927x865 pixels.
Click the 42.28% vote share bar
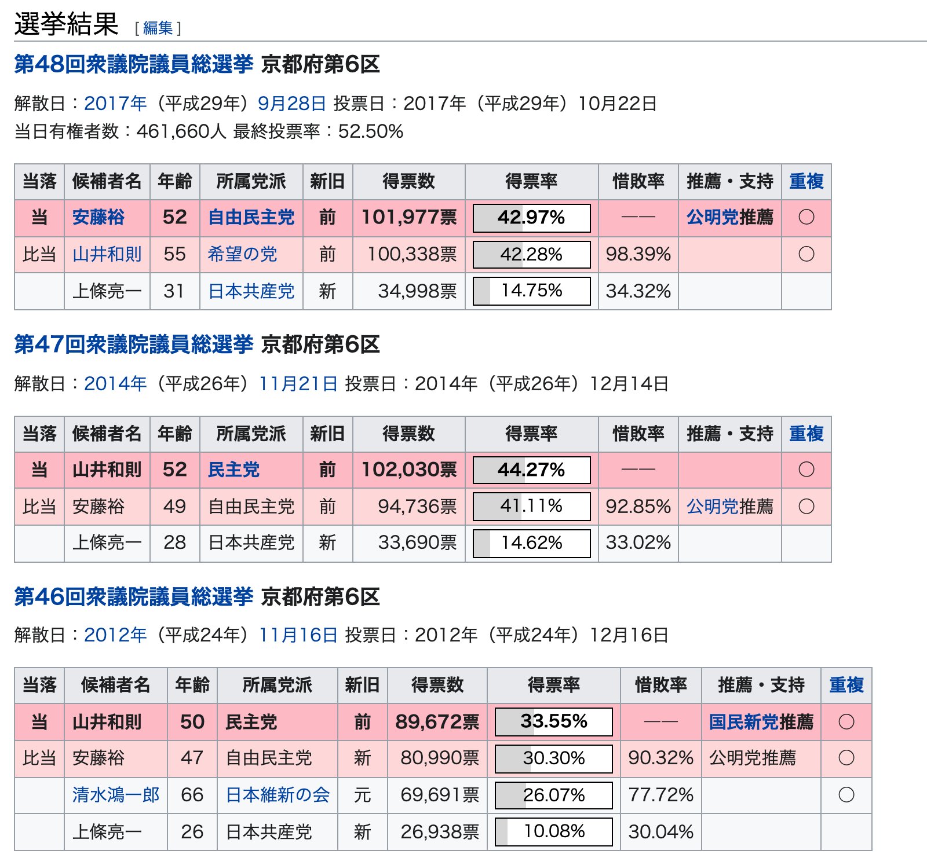pyautogui.click(x=531, y=254)
